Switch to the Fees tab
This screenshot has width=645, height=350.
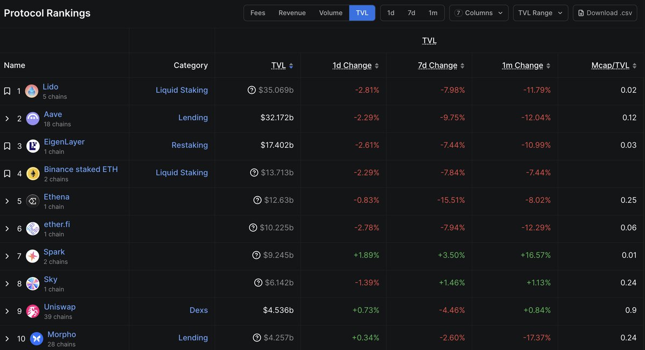[x=258, y=13]
